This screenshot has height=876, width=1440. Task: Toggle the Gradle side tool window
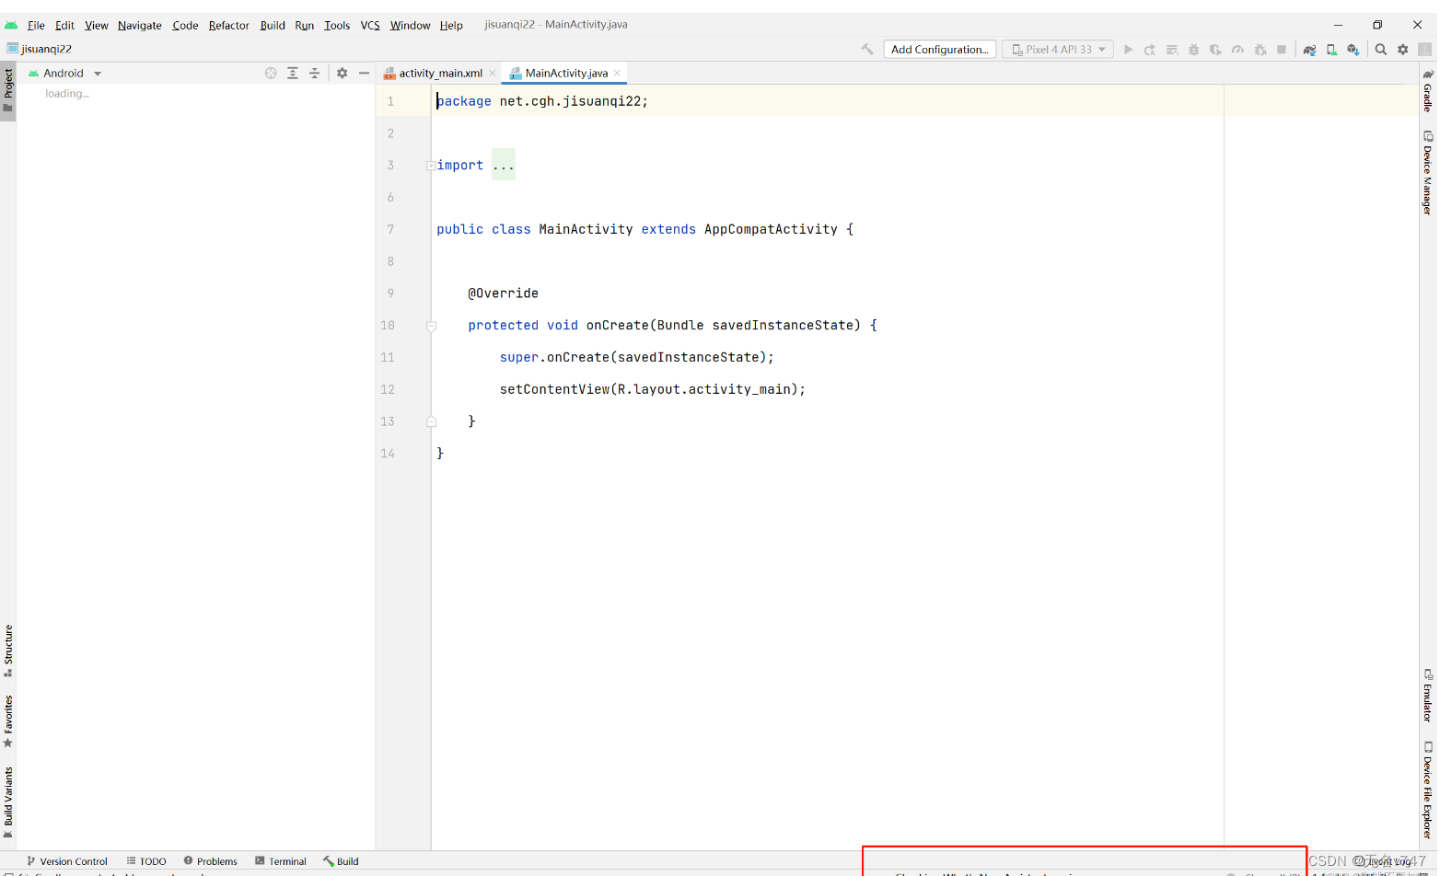click(1428, 90)
